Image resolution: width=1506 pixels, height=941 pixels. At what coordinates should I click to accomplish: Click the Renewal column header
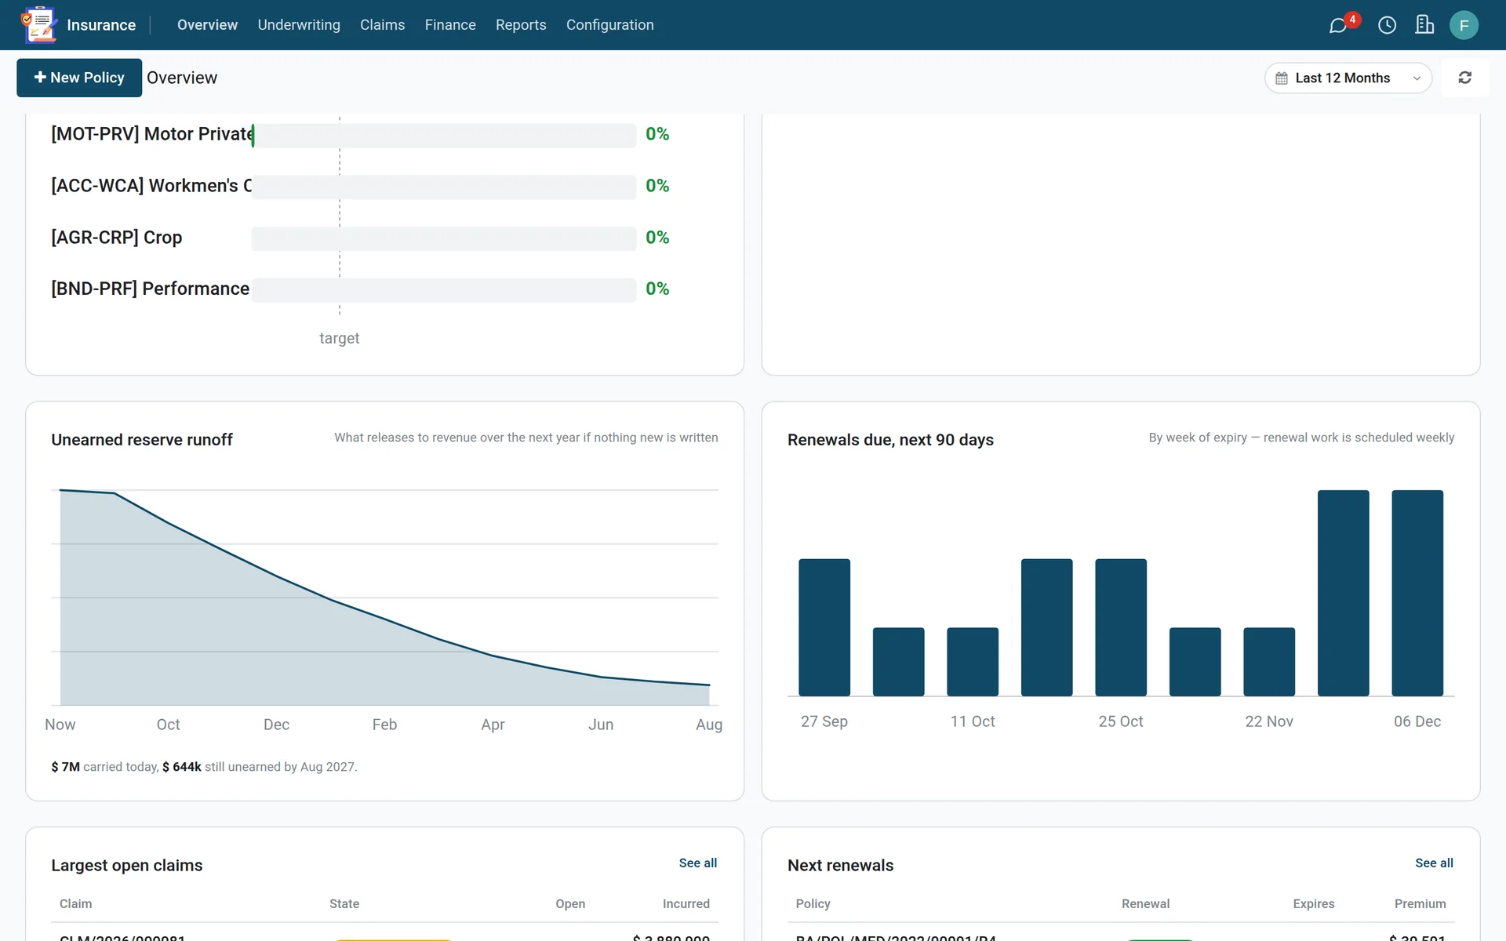(x=1145, y=903)
